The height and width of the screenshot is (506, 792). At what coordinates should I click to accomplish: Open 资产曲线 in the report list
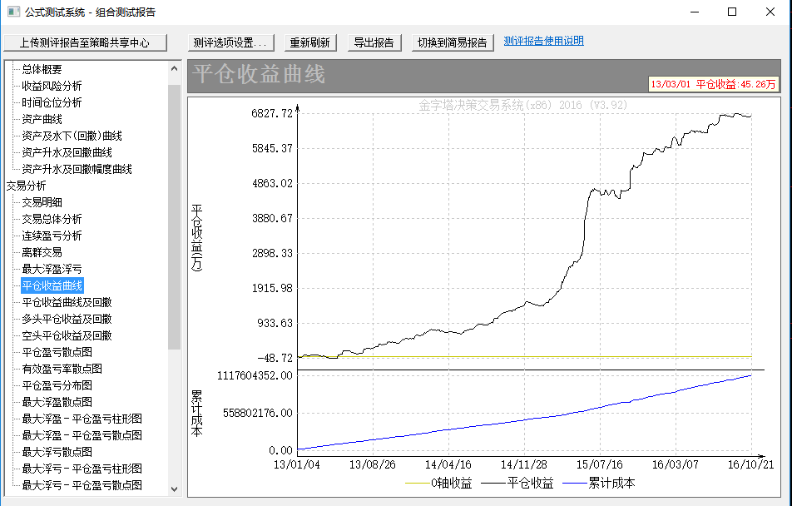point(42,119)
